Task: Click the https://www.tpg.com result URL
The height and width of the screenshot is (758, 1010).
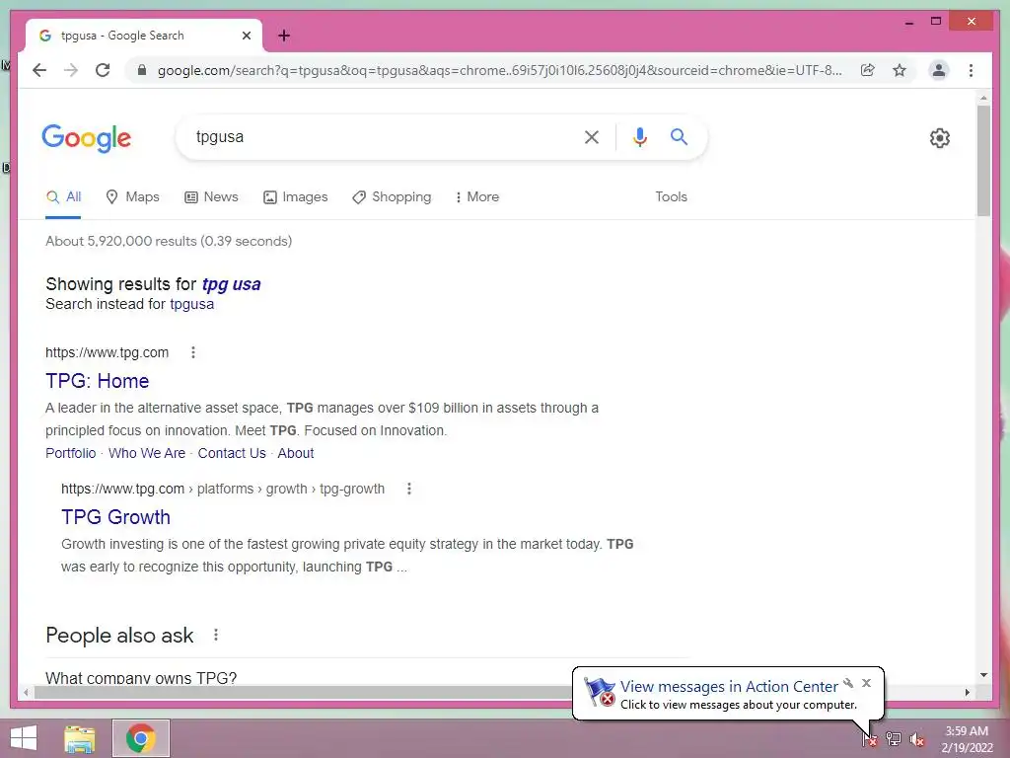Action: (x=107, y=352)
